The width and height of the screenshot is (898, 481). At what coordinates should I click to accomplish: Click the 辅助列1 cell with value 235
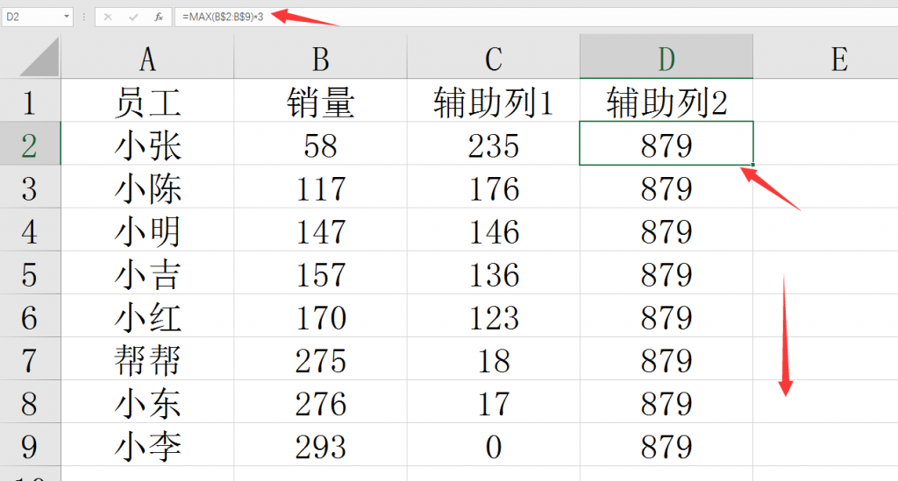coord(494,145)
